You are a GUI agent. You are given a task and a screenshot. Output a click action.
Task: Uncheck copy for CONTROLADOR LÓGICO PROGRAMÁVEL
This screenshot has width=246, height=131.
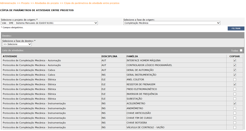(235, 65)
